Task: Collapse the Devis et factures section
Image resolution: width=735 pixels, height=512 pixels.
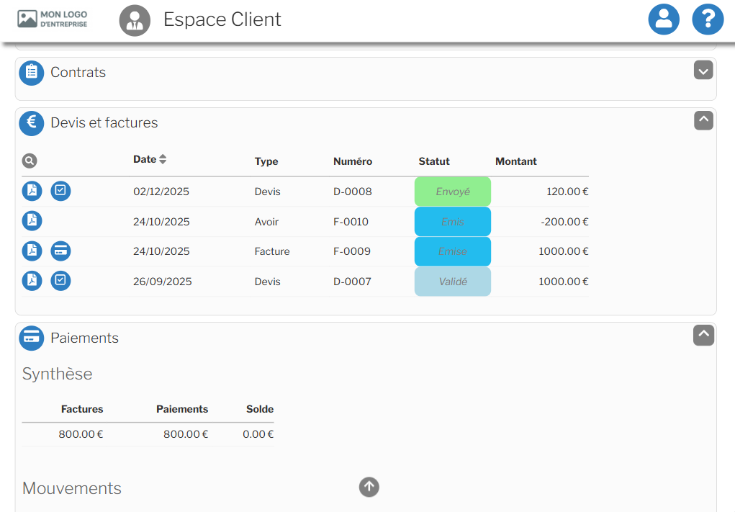Action: [703, 120]
